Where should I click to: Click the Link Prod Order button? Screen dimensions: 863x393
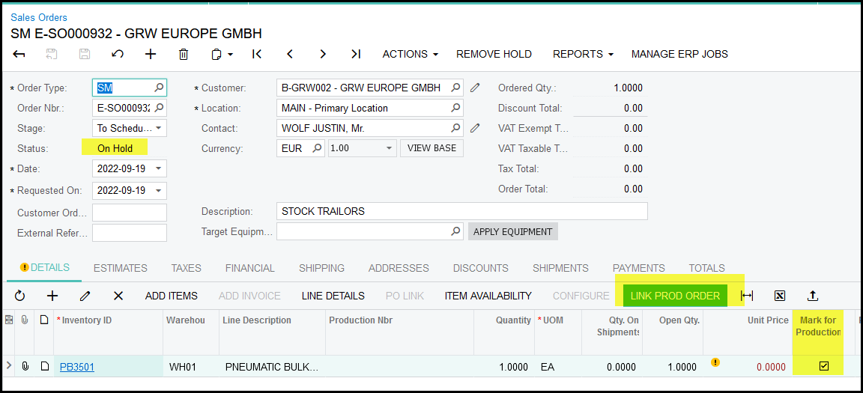click(675, 296)
